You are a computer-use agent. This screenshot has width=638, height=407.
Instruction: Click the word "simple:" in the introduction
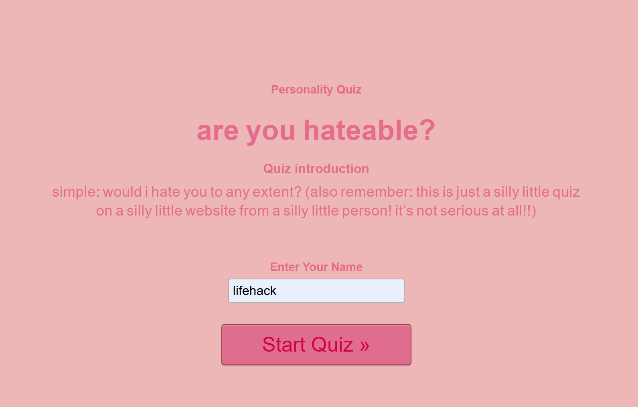pyautogui.click(x=76, y=192)
